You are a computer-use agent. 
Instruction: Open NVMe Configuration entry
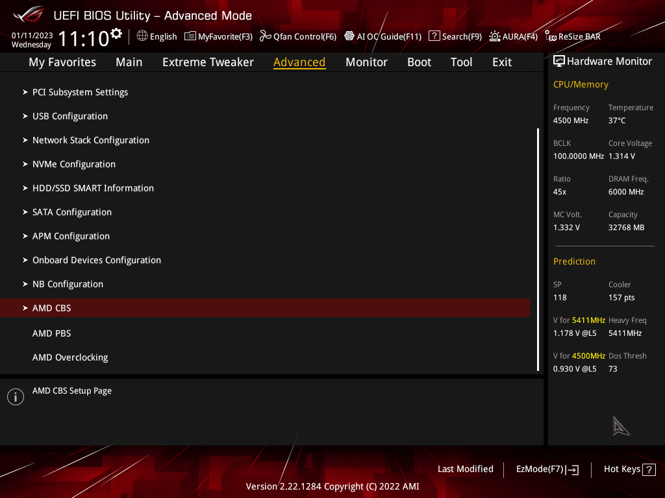74,164
